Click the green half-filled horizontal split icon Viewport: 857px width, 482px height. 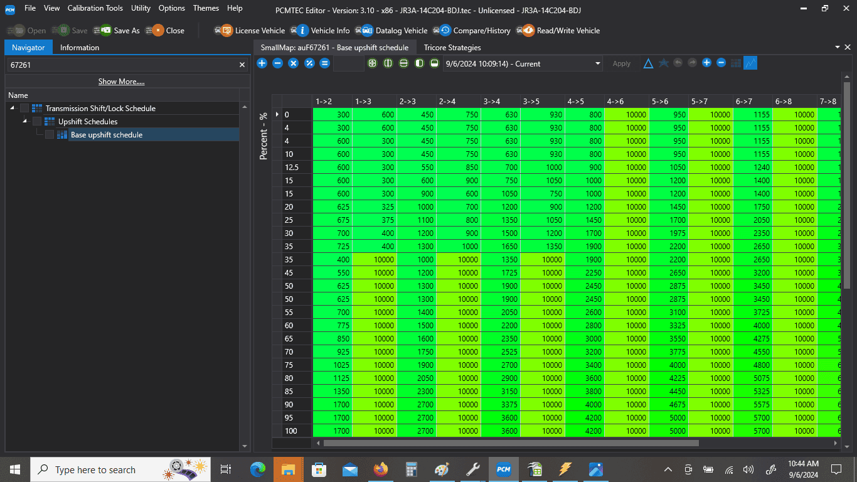point(434,63)
